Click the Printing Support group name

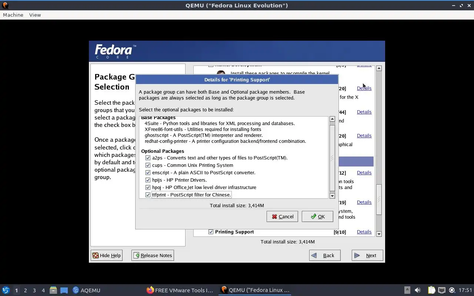(x=234, y=232)
